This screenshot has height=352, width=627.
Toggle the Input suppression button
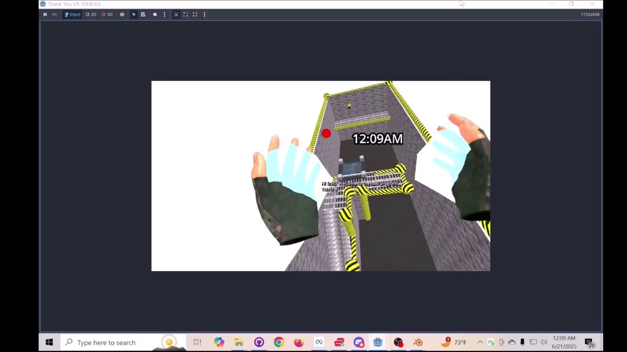pyautogui.click(x=72, y=15)
